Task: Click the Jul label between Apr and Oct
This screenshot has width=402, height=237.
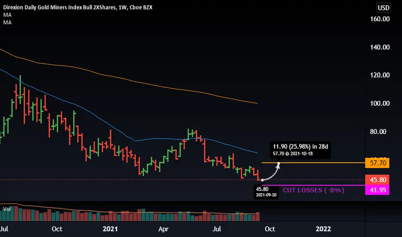Action: point(217,229)
